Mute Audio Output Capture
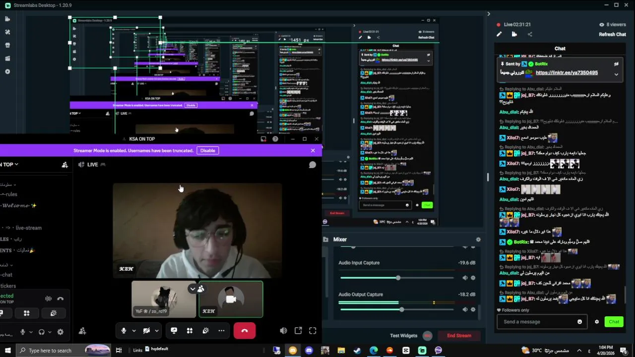Screen dimensions: 635x357 tap(465, 309)
